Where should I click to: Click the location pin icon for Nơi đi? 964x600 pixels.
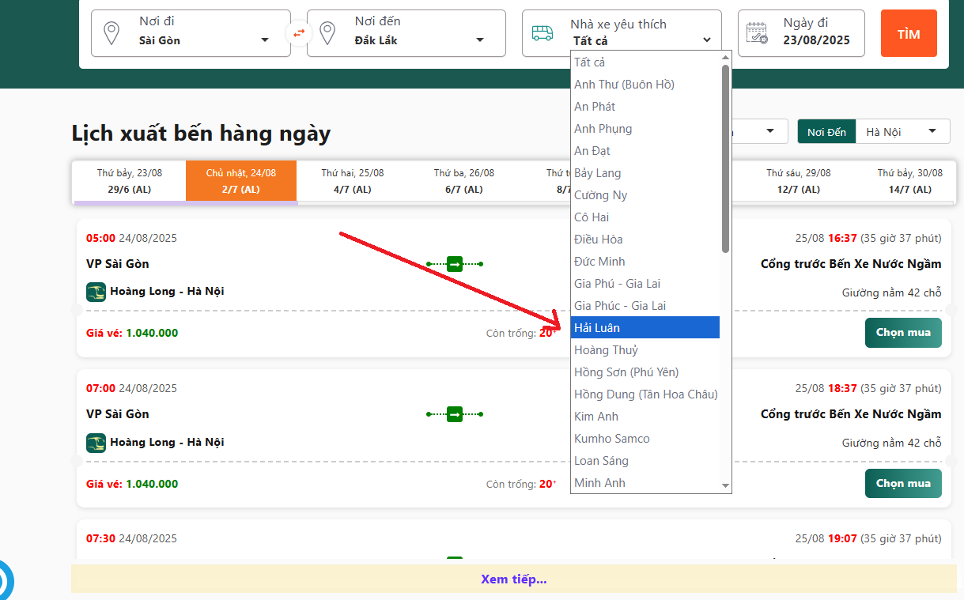[x=112, y=33]
